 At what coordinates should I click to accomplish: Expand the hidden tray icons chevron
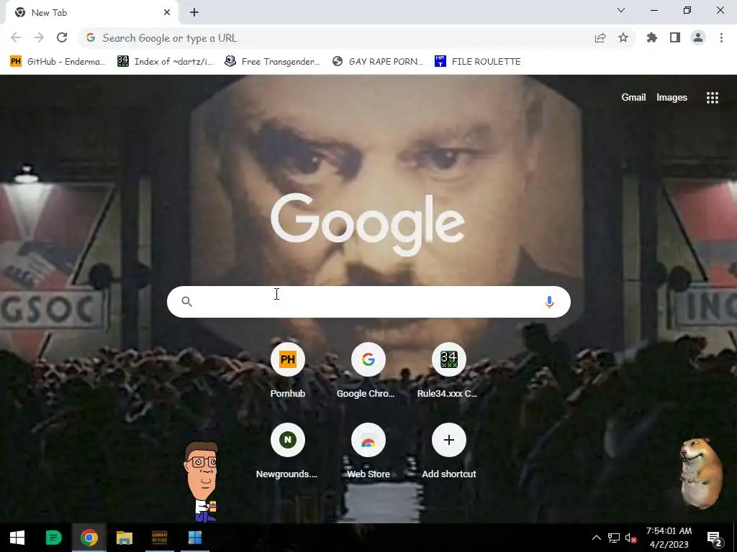pos(596,538)
